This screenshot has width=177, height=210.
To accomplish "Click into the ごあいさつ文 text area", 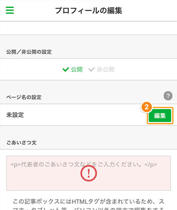I will pyautogui.click(x=88, y=173).
